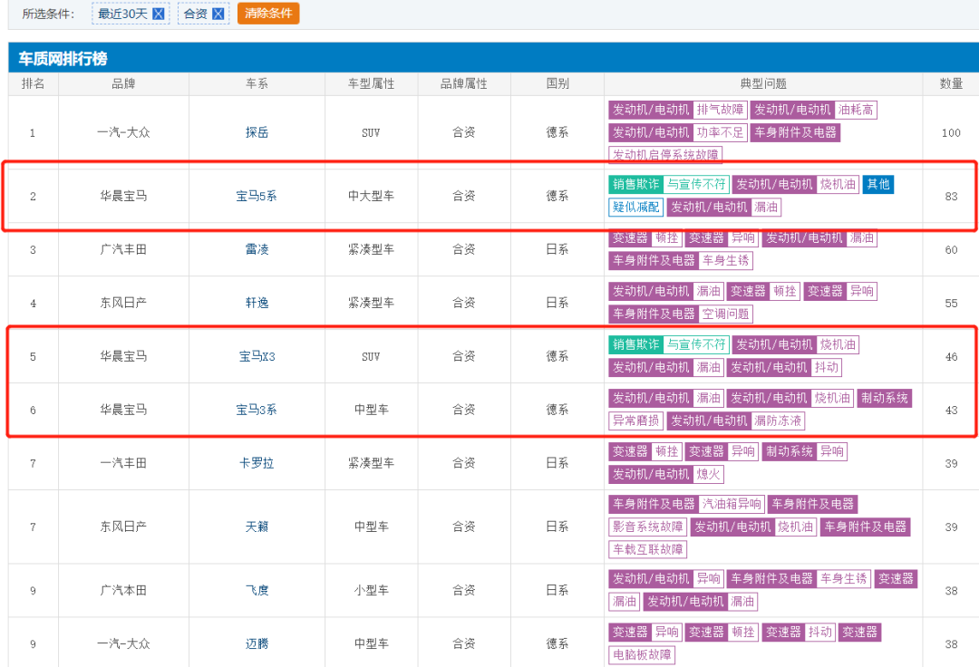979x667 pixels.
Task: Open the 探岳 car series link
Action: tap(257, 132)
